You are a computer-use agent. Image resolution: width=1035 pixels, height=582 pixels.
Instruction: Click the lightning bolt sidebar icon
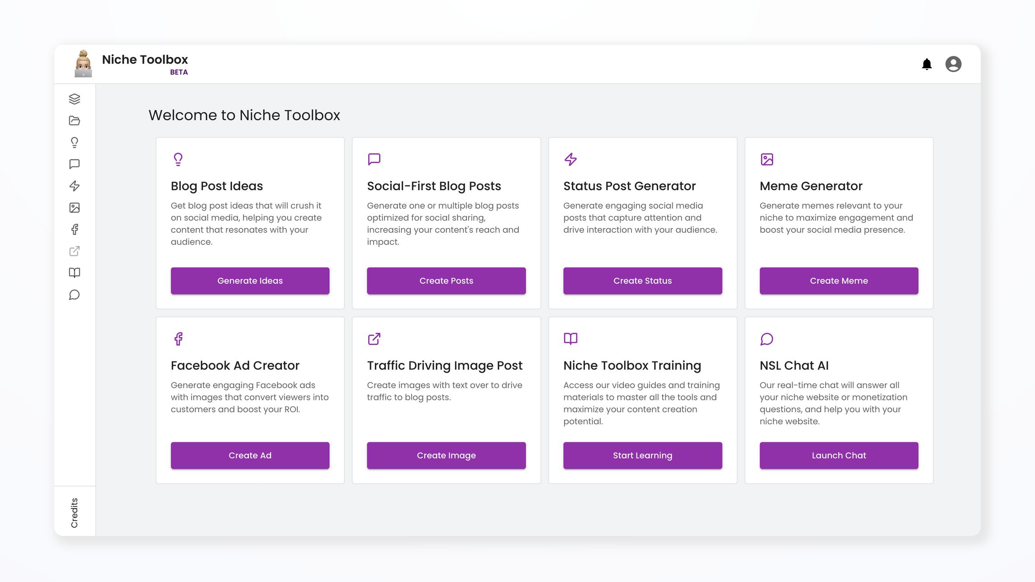click(x=75, y=186)
